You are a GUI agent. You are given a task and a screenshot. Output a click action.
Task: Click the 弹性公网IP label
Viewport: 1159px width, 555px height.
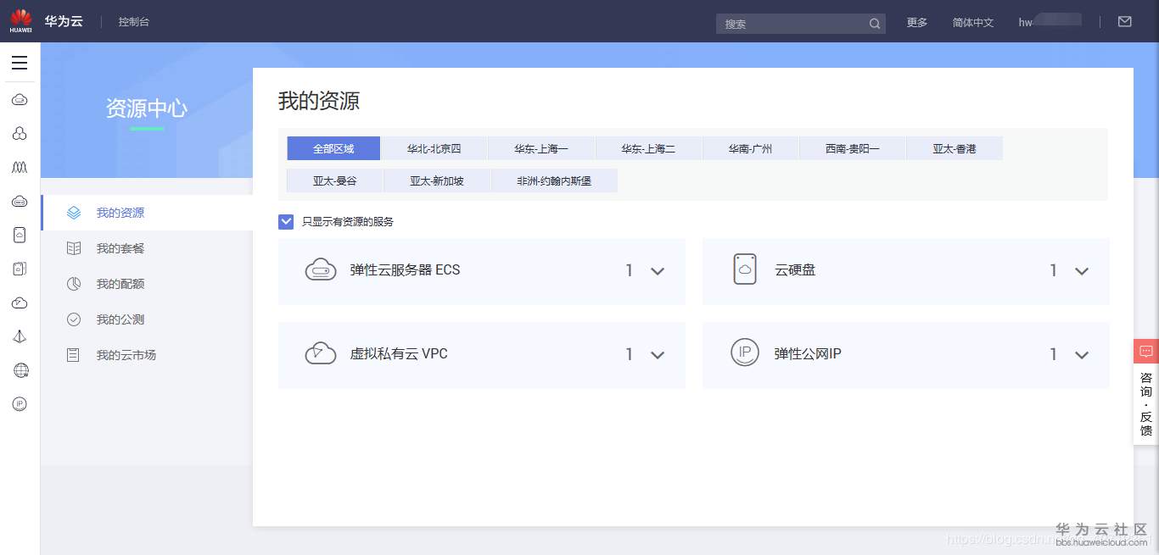tap(808, 354)
